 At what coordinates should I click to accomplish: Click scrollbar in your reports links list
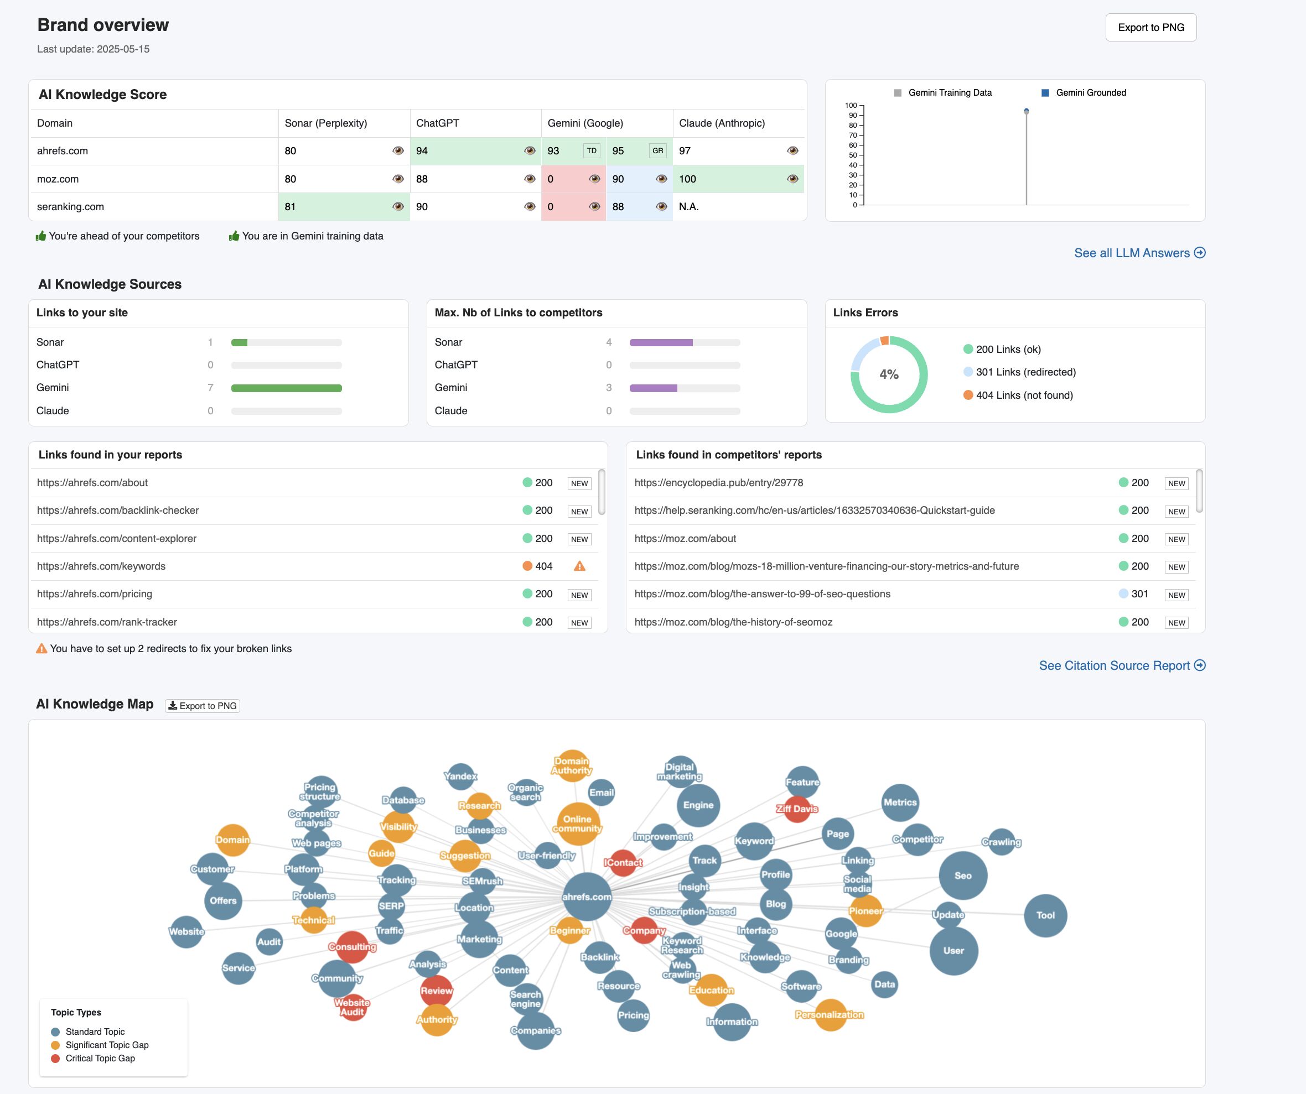602,492
